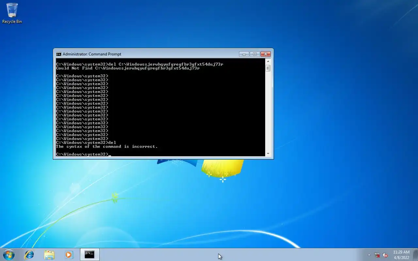Click the 'del C:\Windowssjerwhqyufgregfbr3gfxt54duj73r' command line
Viewport: 418px width, 261px height.
pyautogui.click(x=139, y=64)
